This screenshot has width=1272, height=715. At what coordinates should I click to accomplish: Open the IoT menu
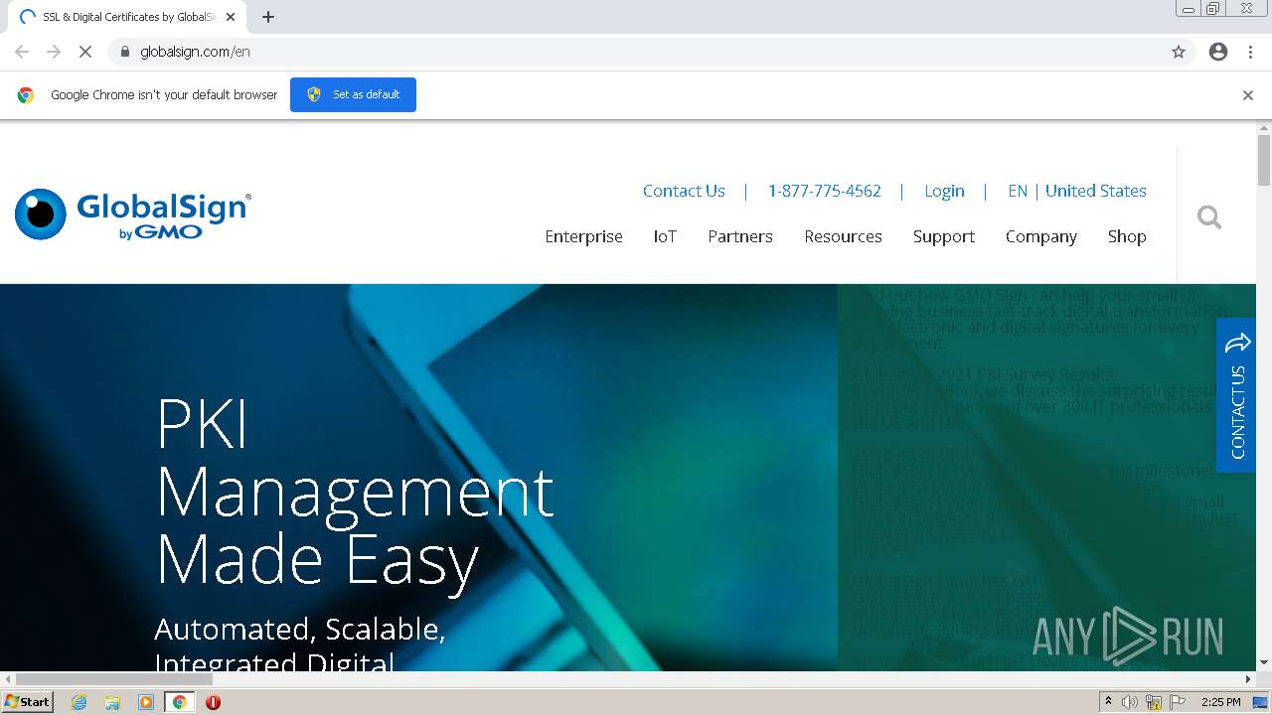coord(665,236)
